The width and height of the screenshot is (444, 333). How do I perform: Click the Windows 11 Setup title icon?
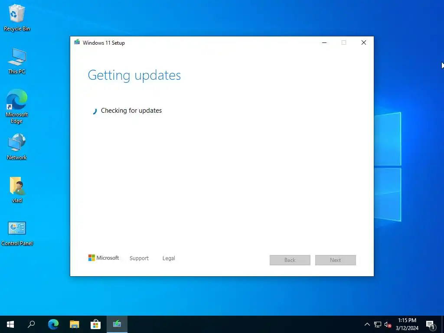pos(77,42)
